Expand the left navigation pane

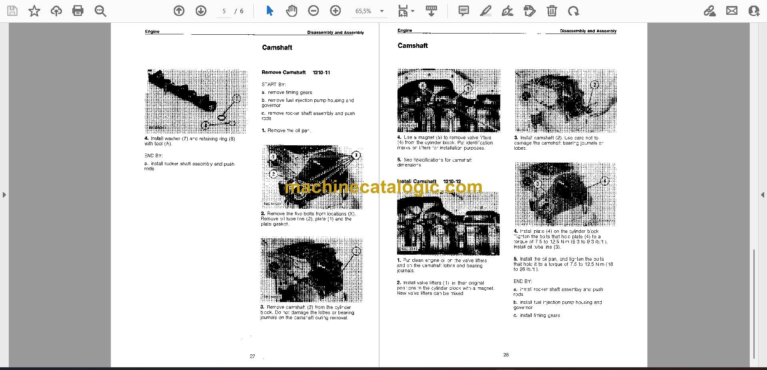pos(4,195)
